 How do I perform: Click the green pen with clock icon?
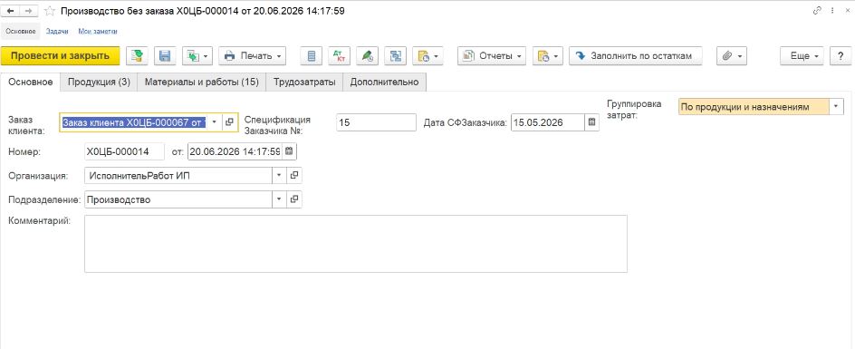pos(367,55)
